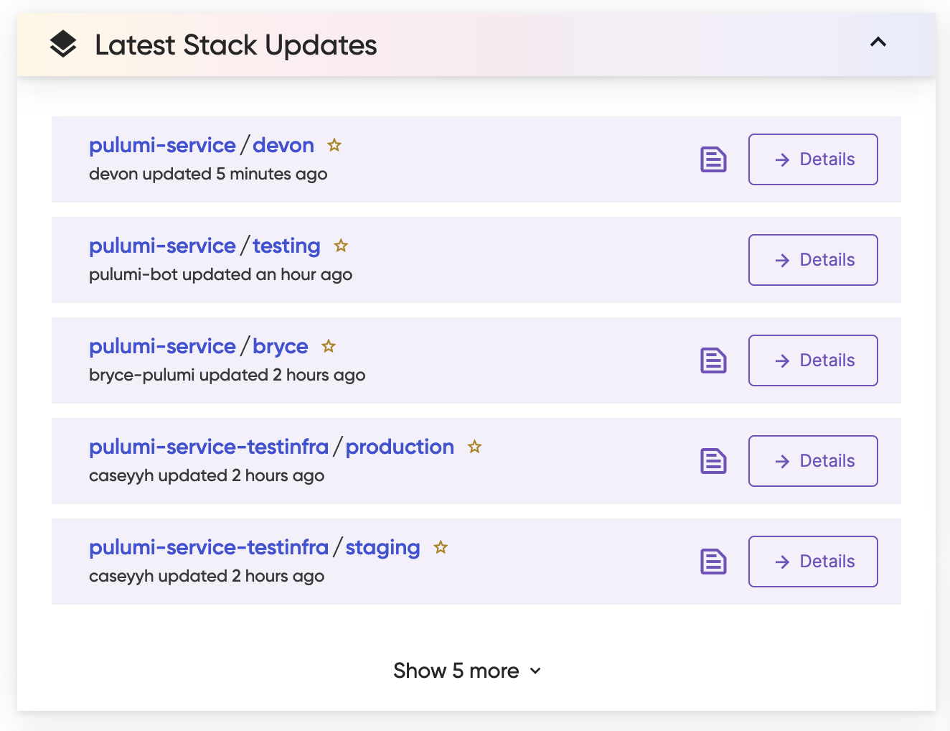Viewport: 950px width, 731px height.
Task: Open the document icon for bryce stack
Action: click(x=713, y=360)
